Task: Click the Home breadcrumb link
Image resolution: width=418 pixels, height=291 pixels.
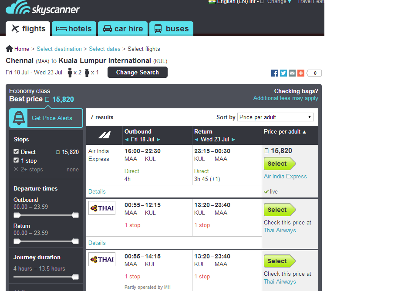Action: click(x=22, y=49)
